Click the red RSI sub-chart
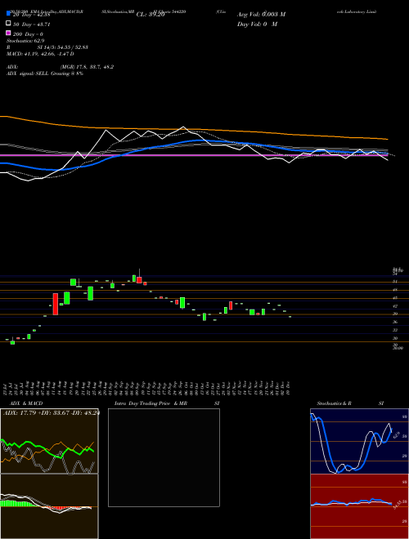 (359, 506)
